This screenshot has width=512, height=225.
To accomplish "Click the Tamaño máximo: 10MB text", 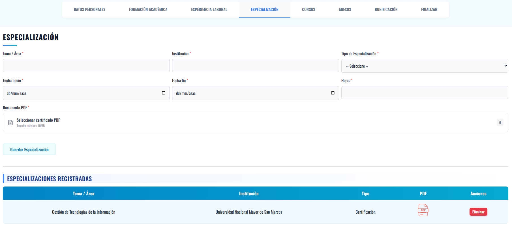I will (x=31, y=126).
